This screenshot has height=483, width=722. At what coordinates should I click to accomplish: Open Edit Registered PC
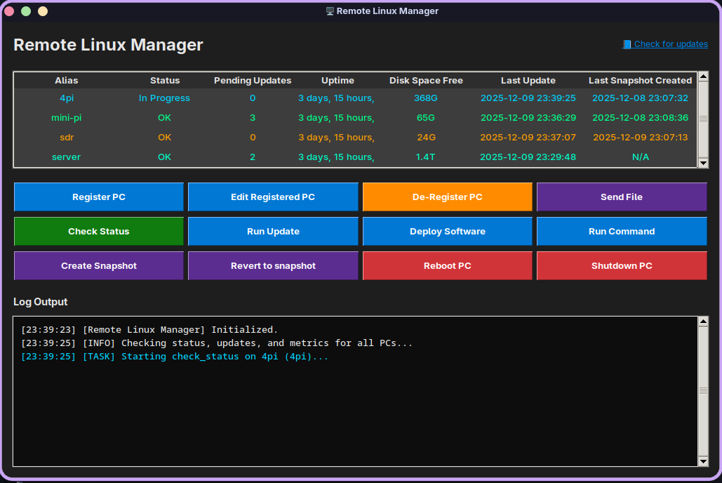(273, 197)
